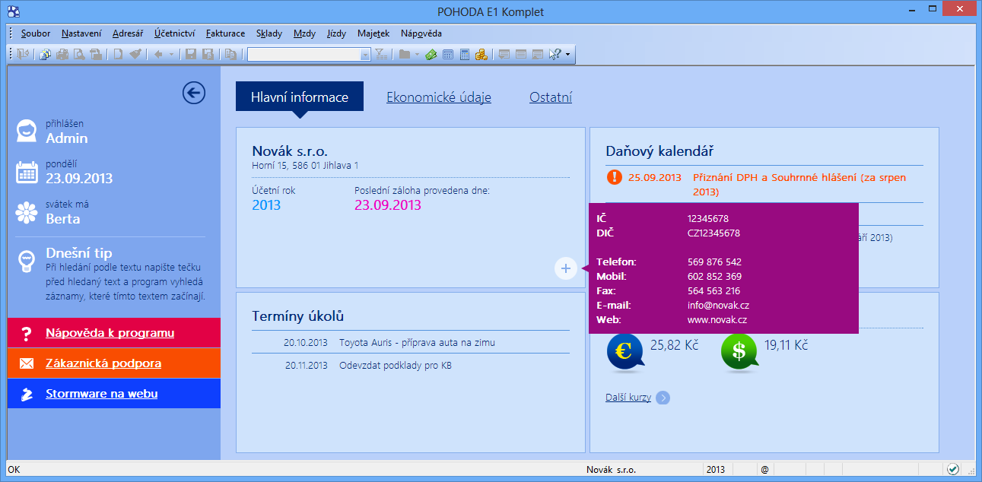Open the toolbar combo box dropdown arrow
Image resolution: width=982 pixels, height=482 pixels.
365,54
